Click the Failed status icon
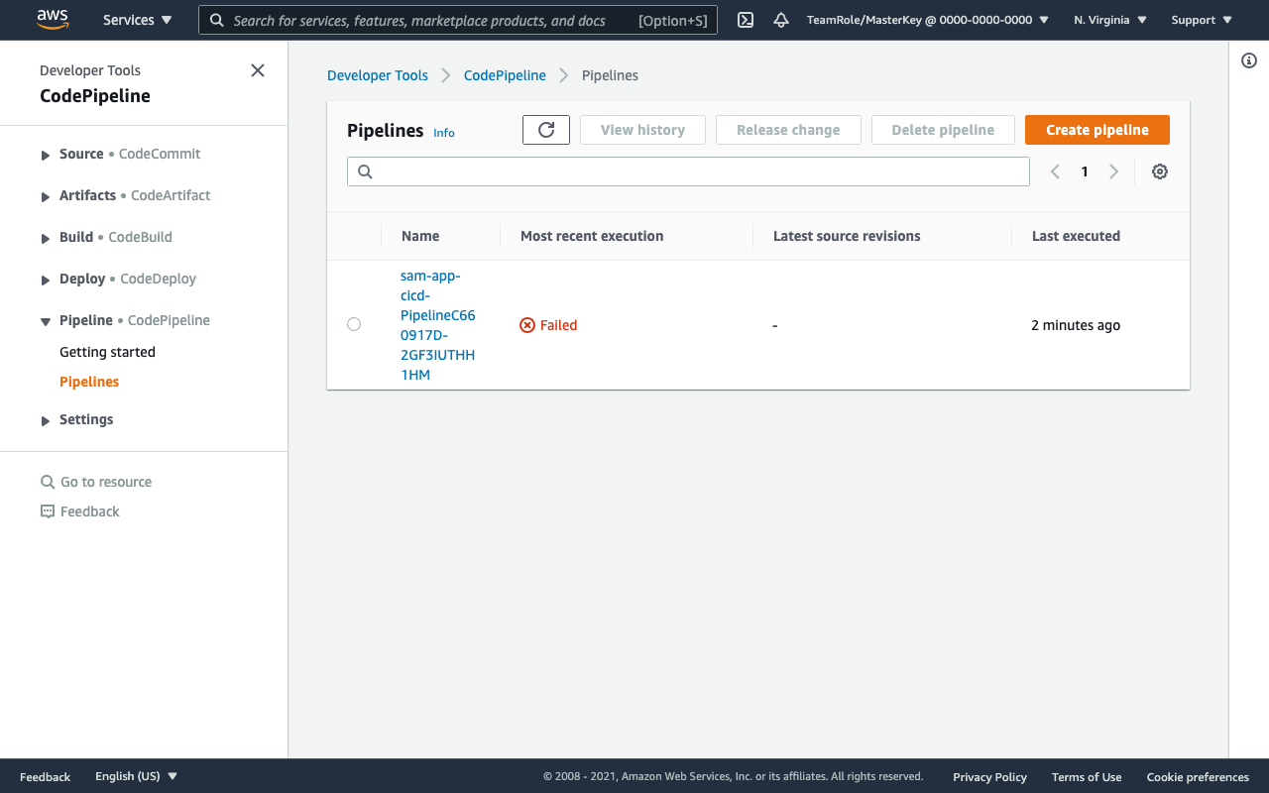 (527, 325)
